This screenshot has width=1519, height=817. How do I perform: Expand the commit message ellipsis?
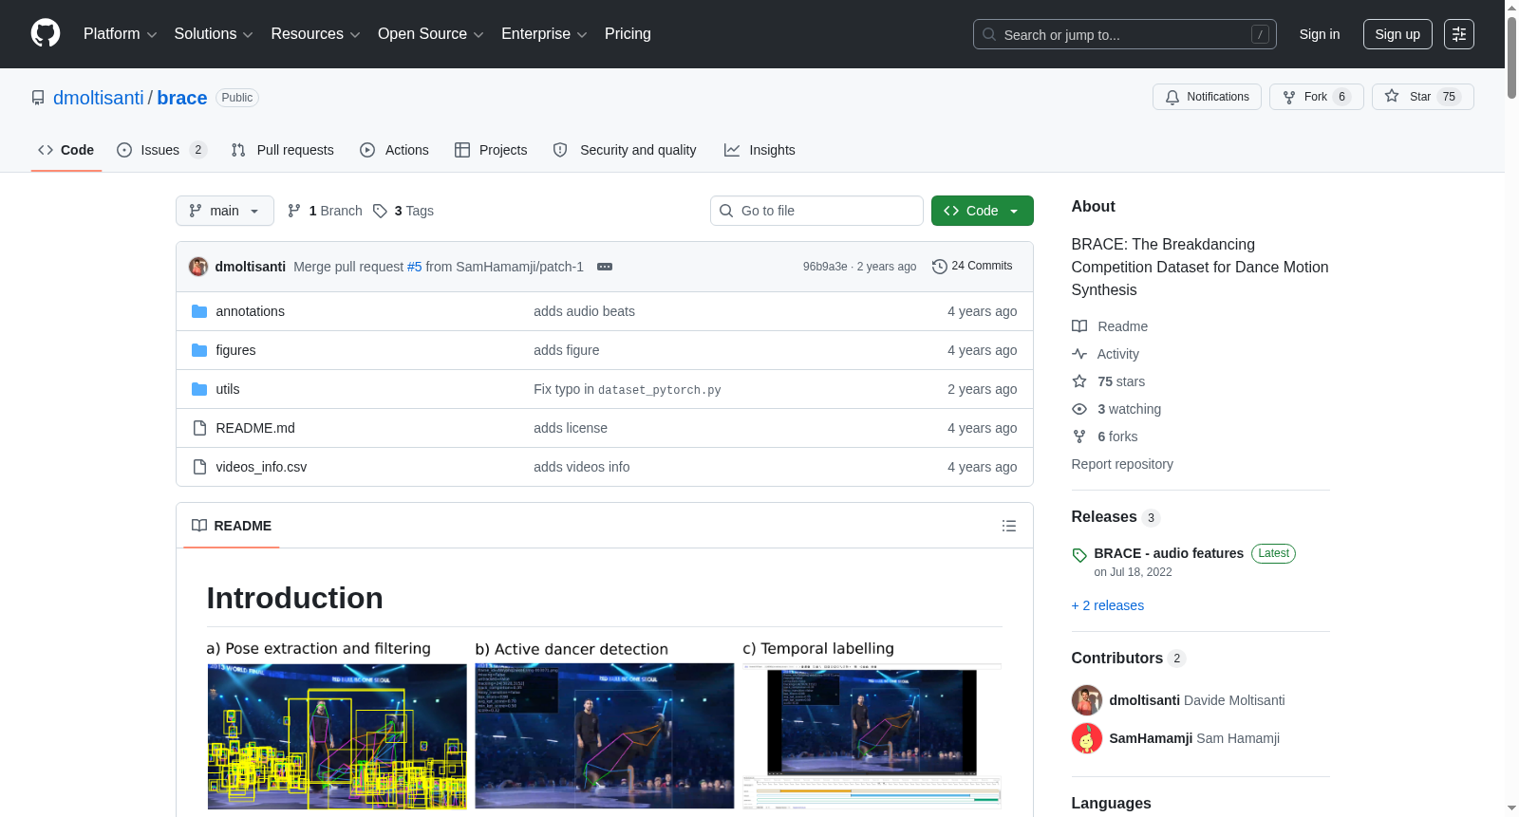pyautogui.click(x=605, y=267)
